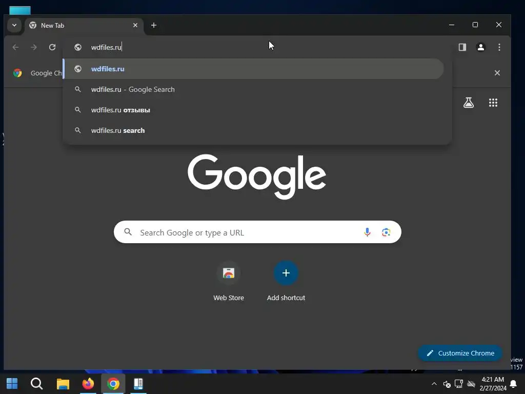Close the New Tab tab
525x394 pixels.
(135, 25)
